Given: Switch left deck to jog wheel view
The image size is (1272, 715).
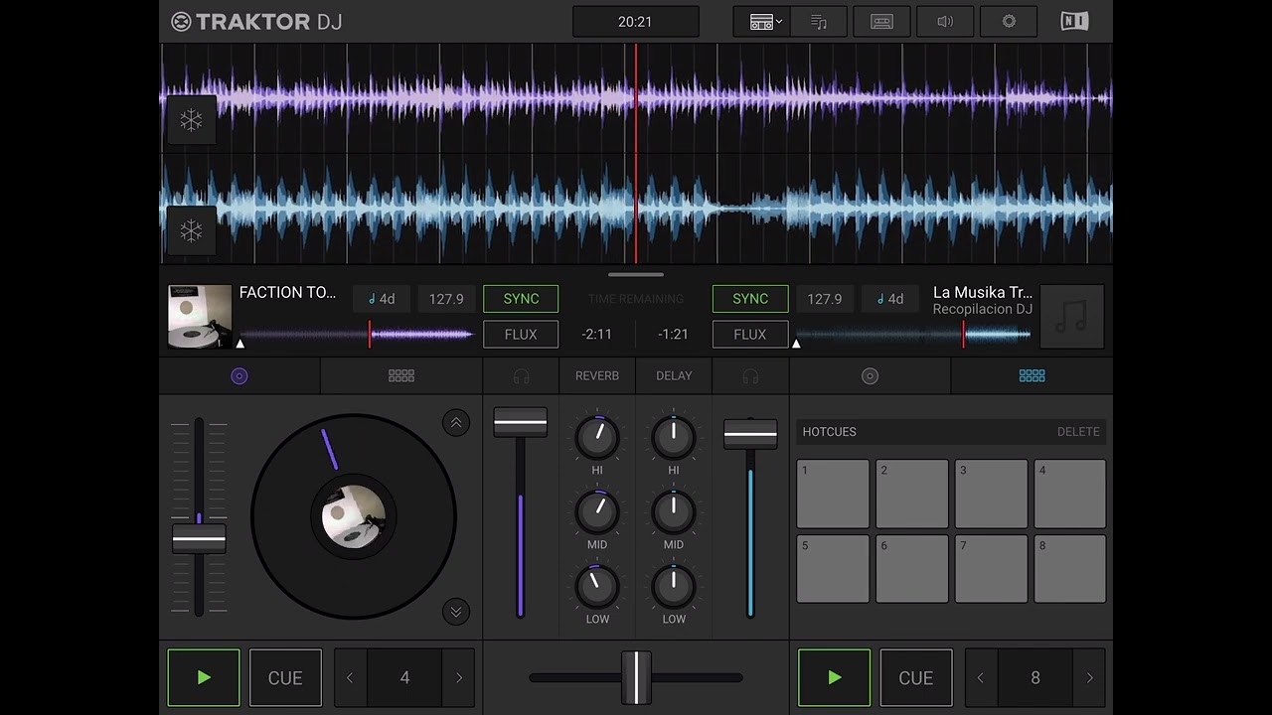Looking at the screenshot, I should click(x=239, y=376).
